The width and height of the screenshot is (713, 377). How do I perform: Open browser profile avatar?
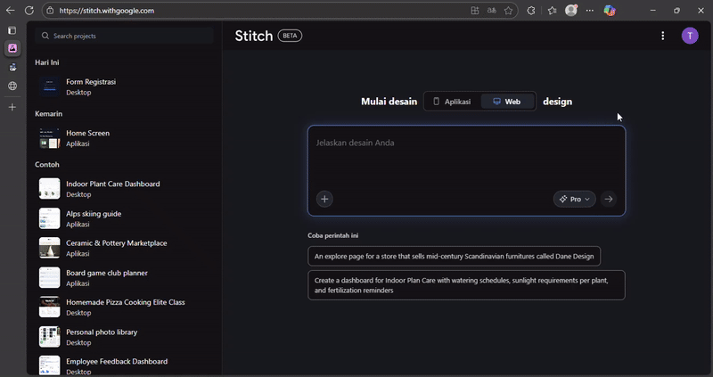click(571, 10)
